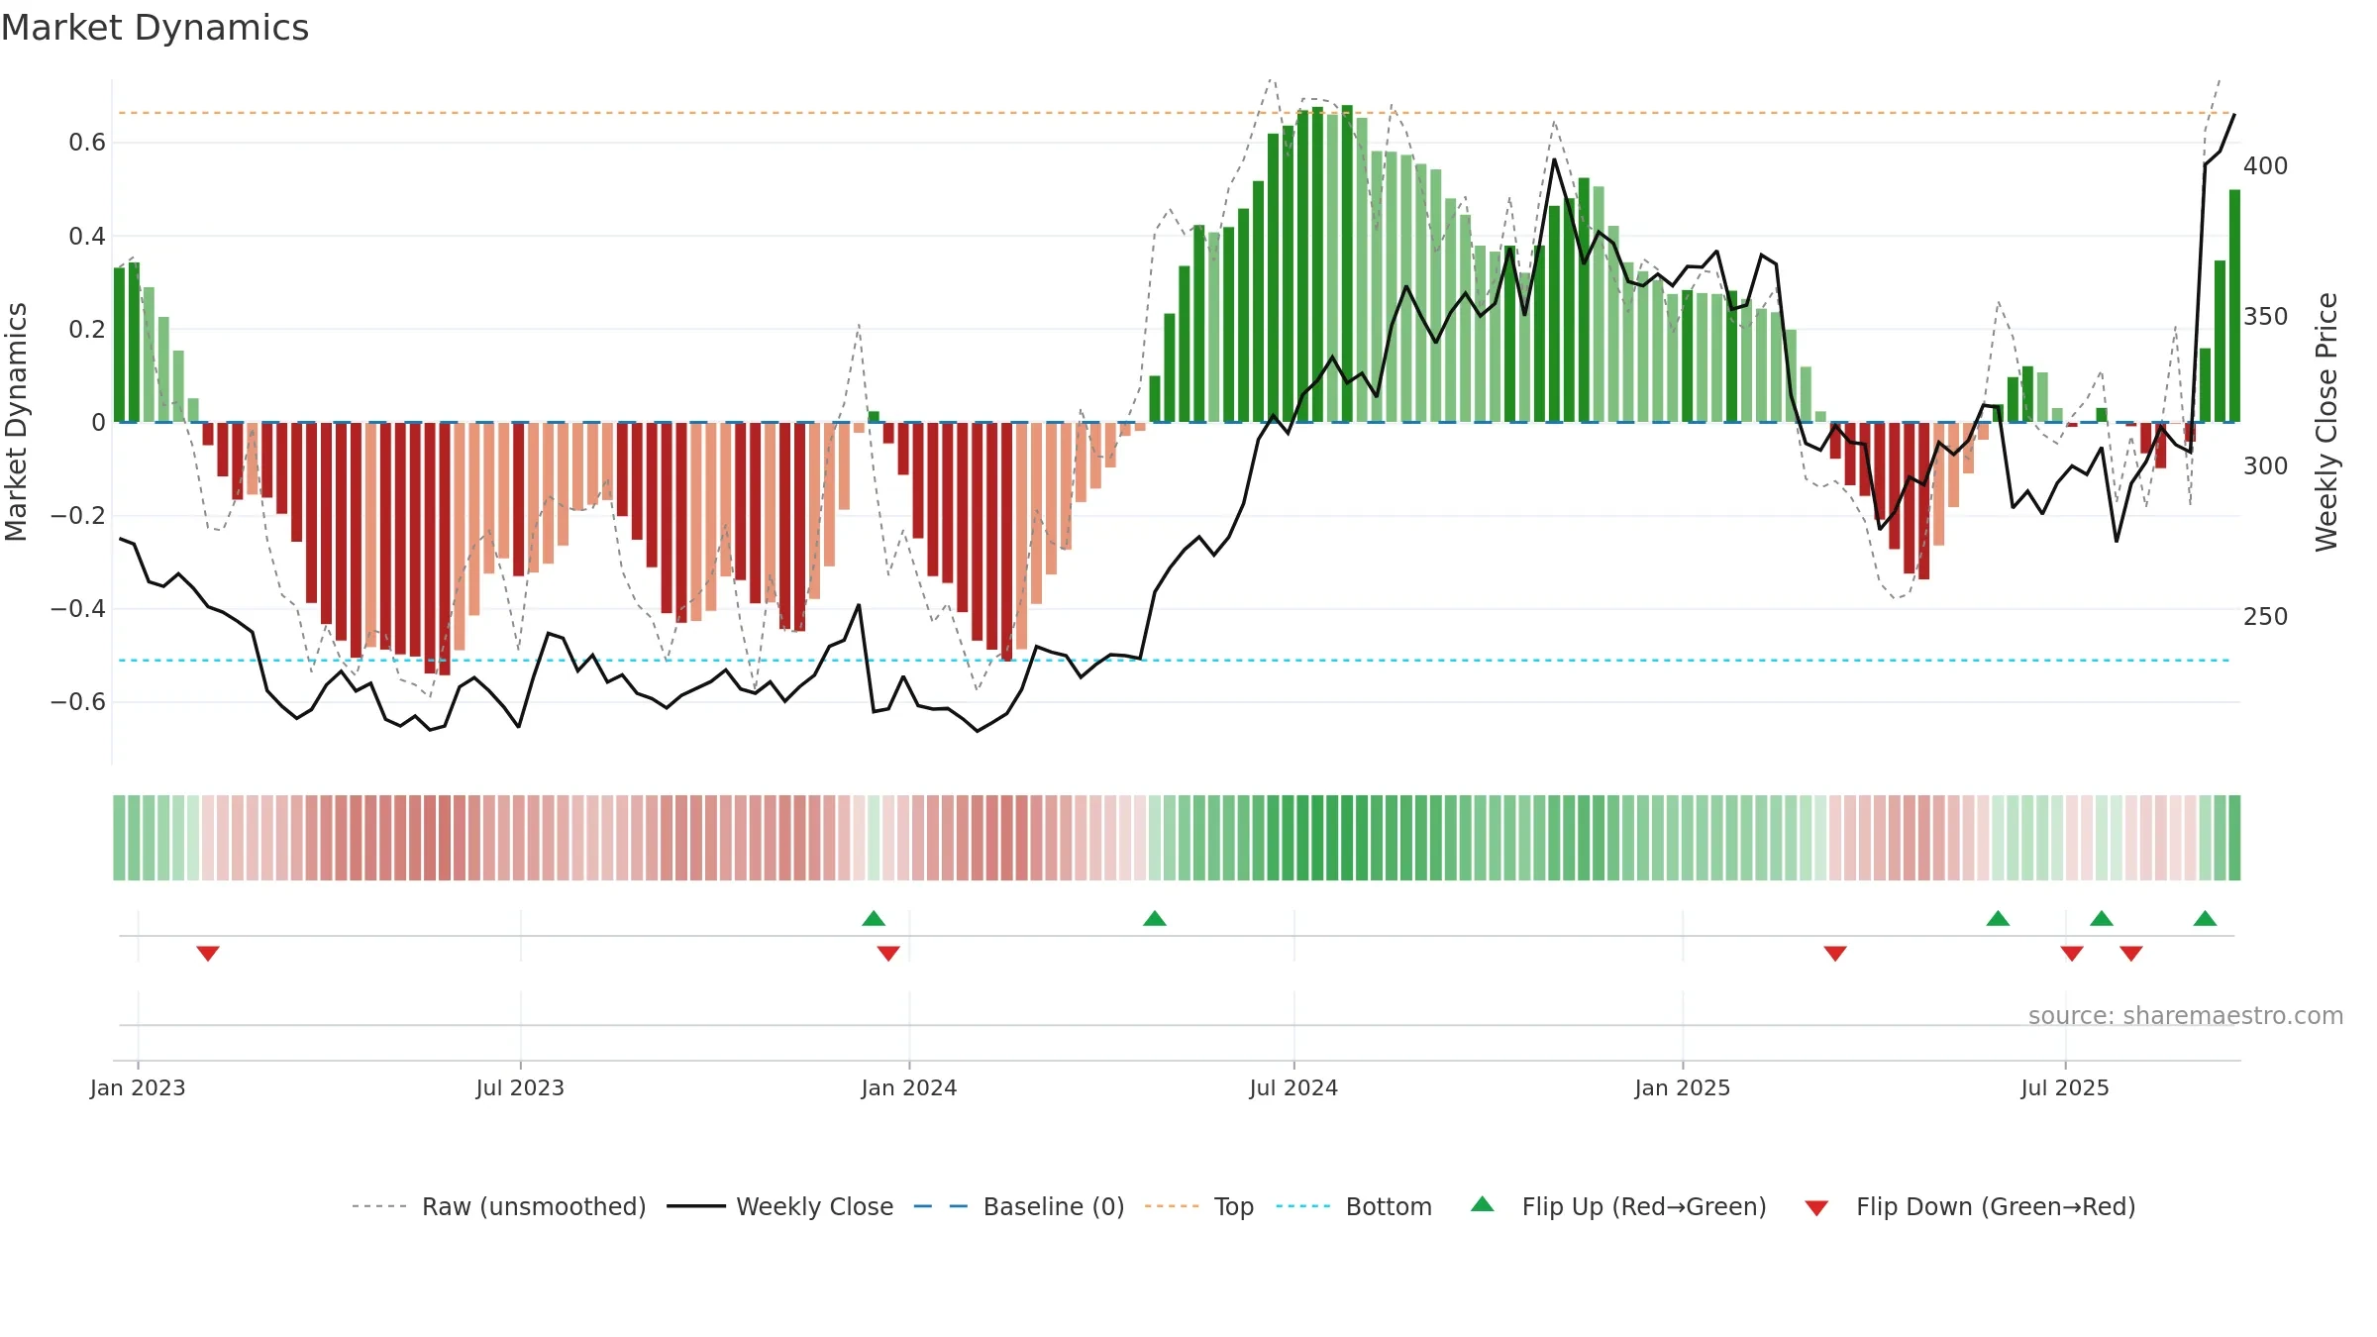This screenshot has height=1337, width=2377.
Task: Toggle the Bottom legend entry
Action: [1354, 1206]
